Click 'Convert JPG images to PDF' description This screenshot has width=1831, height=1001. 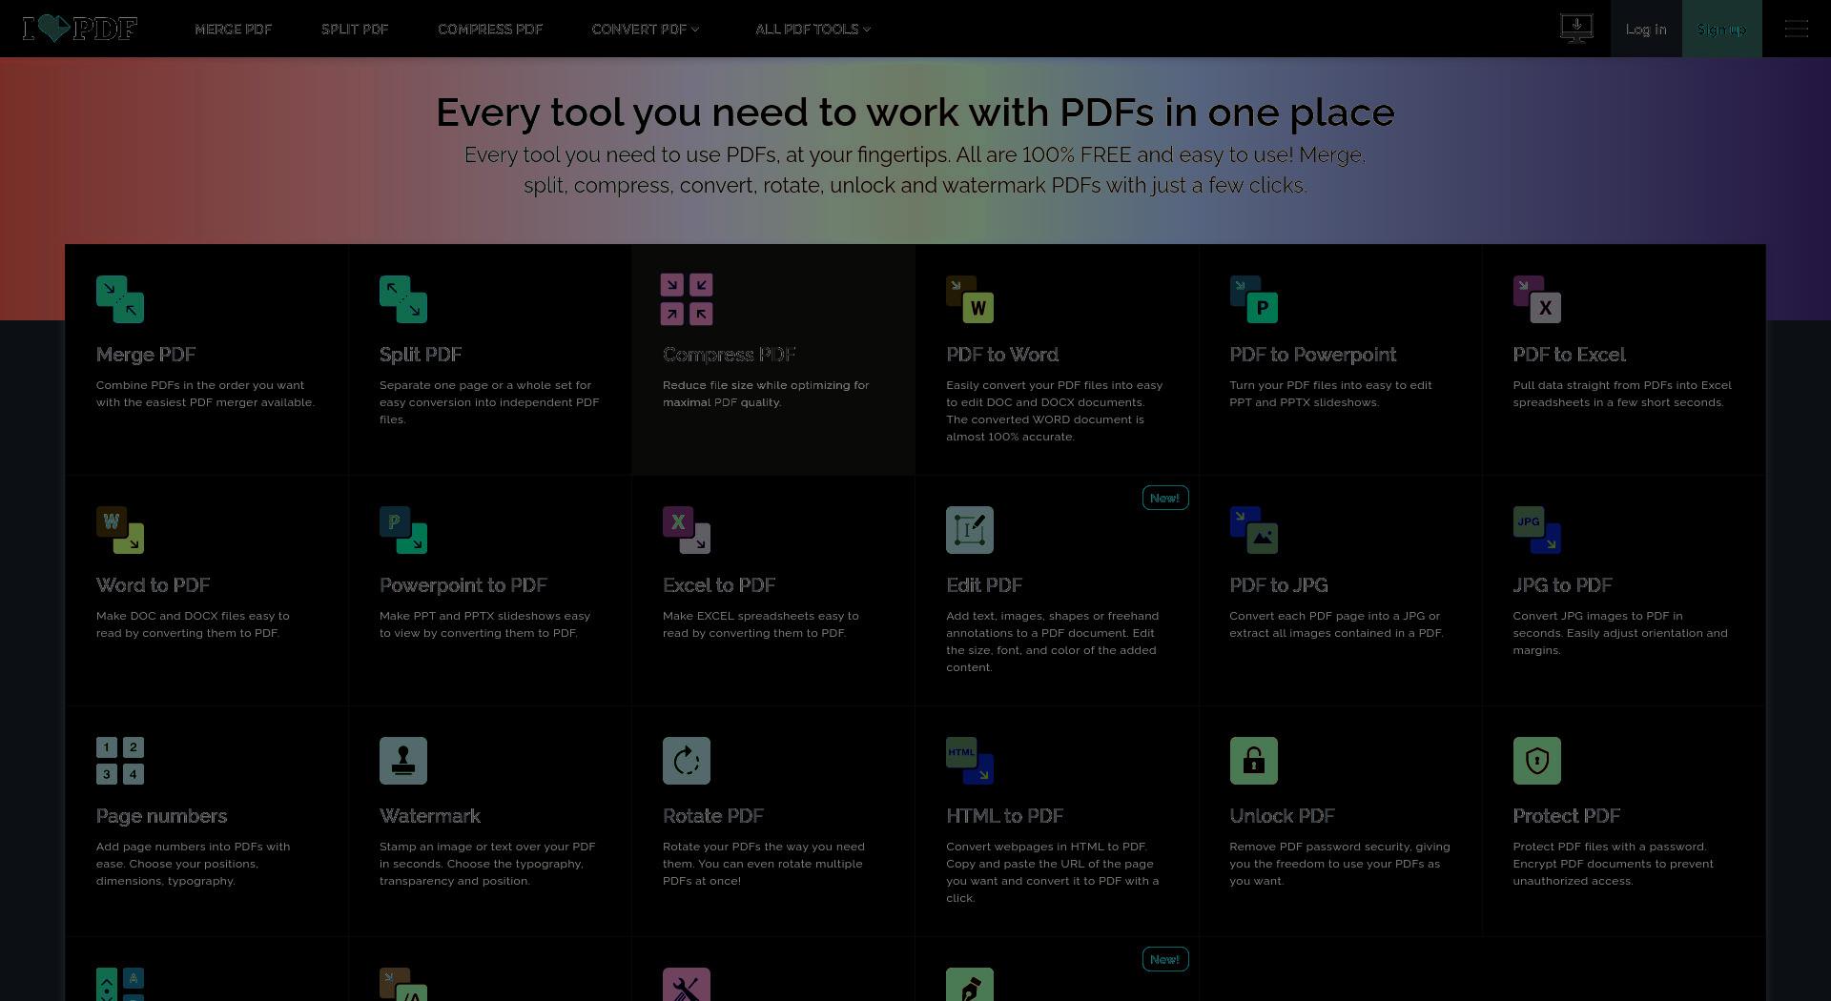coord(1620,633)
